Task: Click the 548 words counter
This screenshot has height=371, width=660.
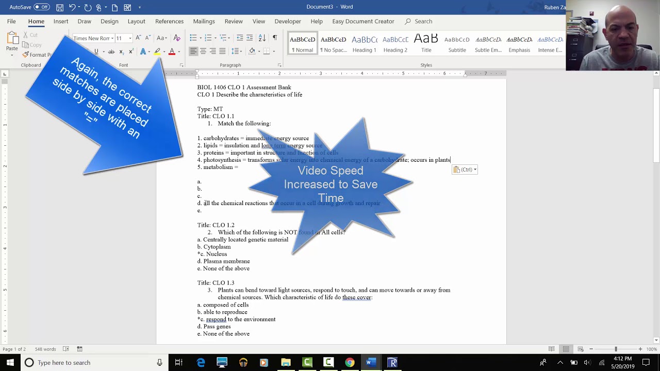Action: (x=45, y=349)
